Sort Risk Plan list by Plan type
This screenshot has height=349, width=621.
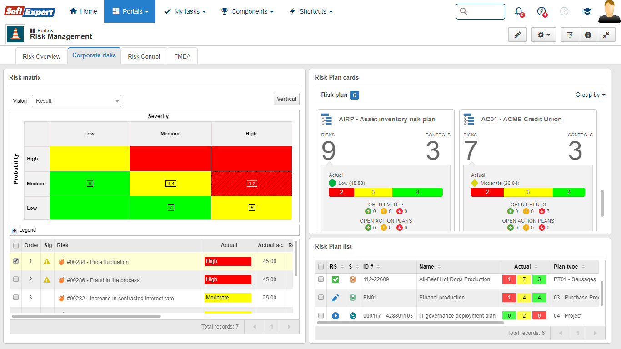pyautogui.click(x=569, y=267)
